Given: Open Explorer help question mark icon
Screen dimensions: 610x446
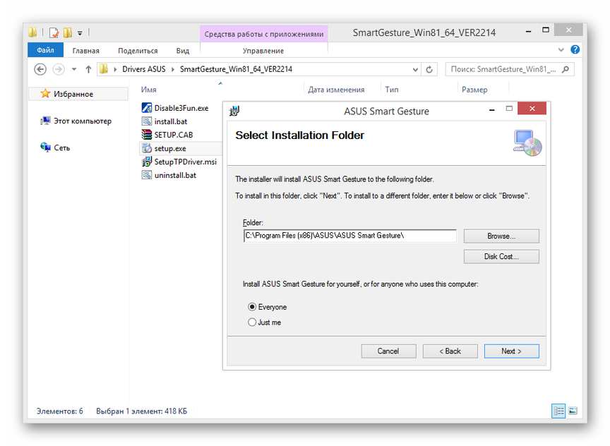Looking at the screenshot, I should 575,50.
